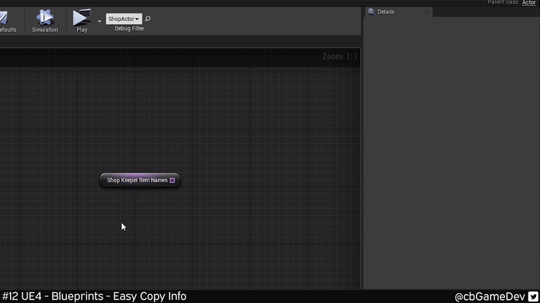Select the Shop Keeper Item Names node

point(137,180)
